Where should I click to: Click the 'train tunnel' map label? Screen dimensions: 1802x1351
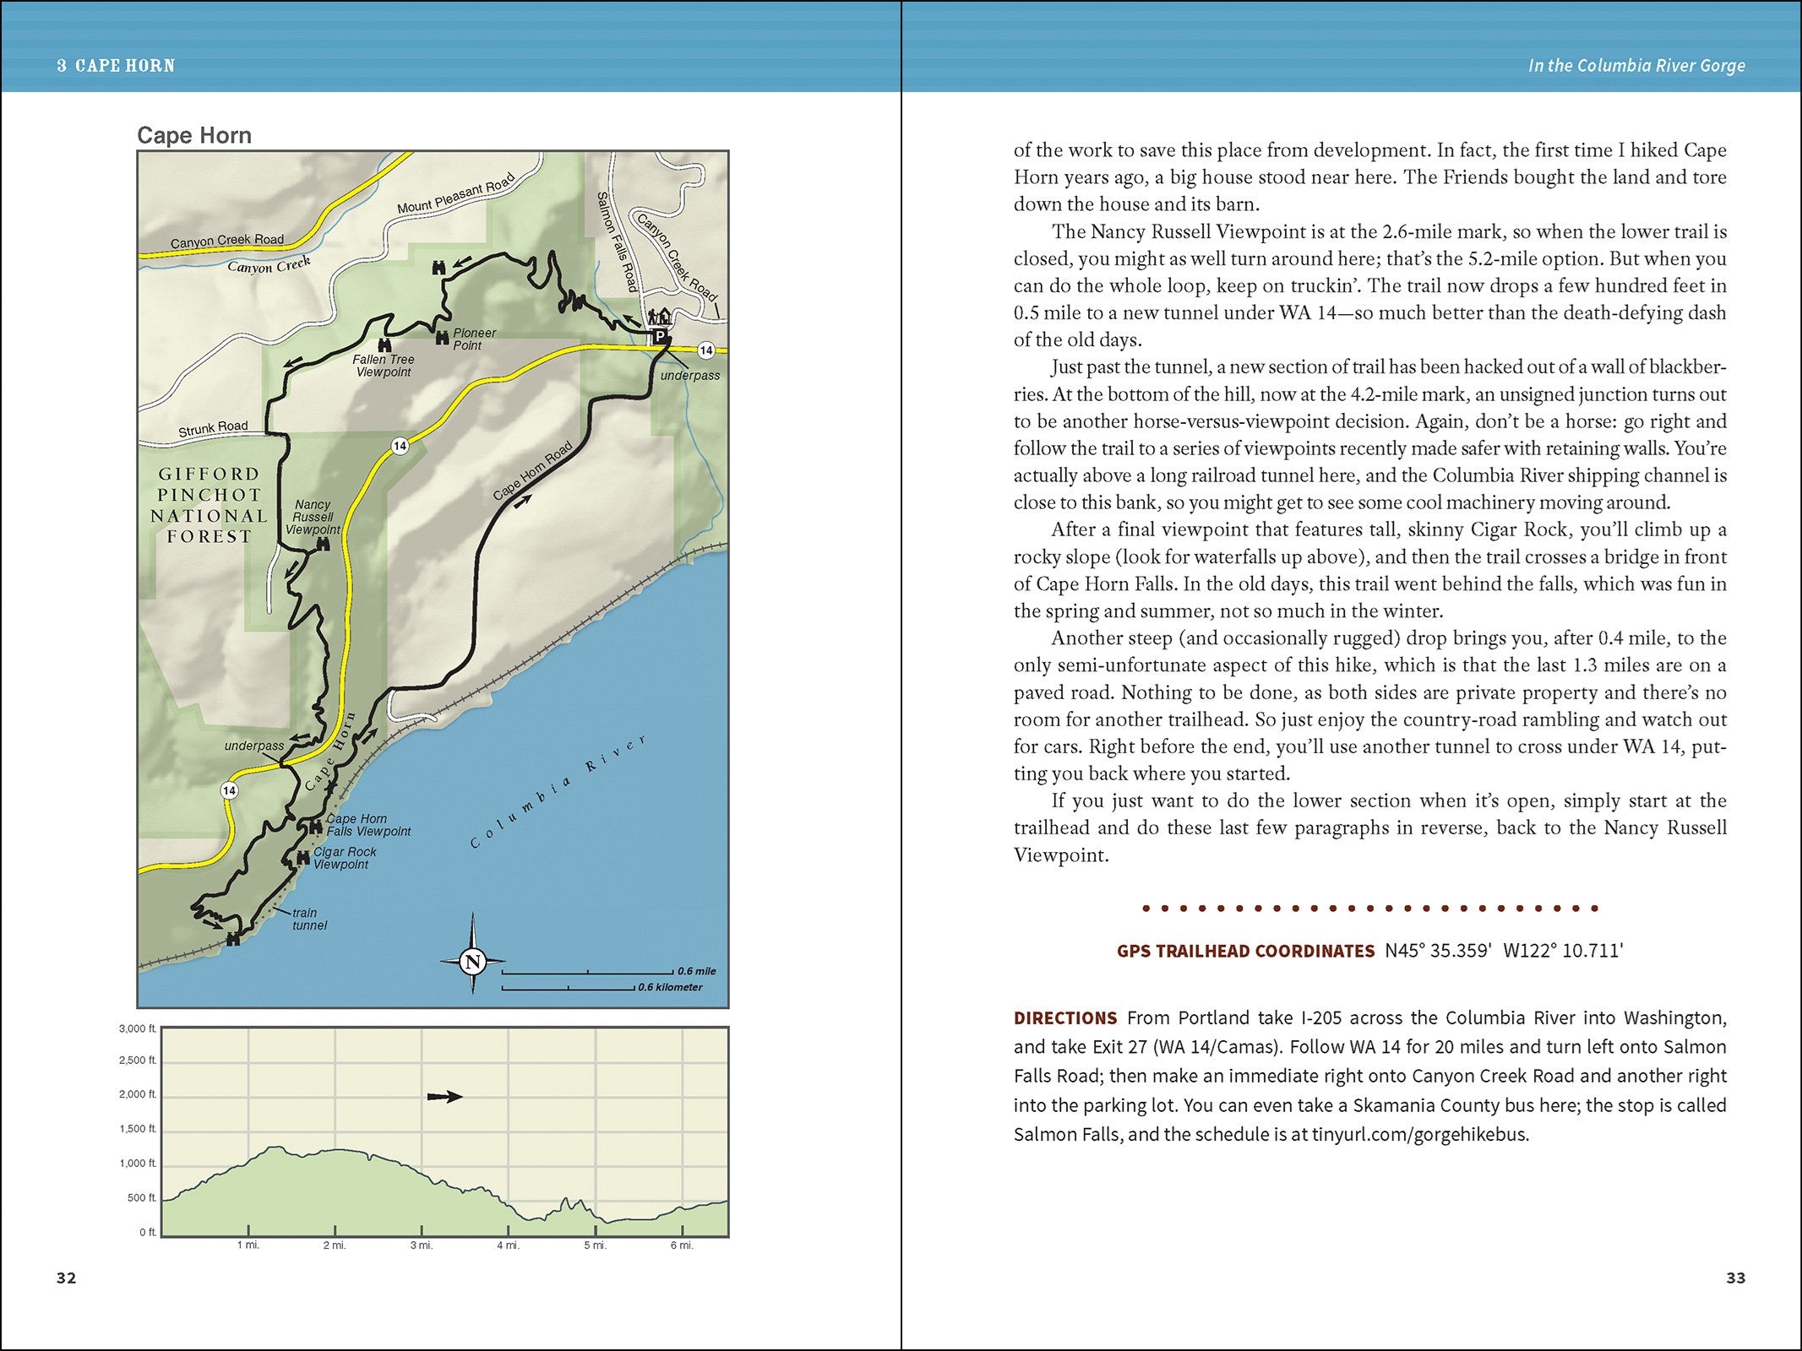click(x=309, y=919)
